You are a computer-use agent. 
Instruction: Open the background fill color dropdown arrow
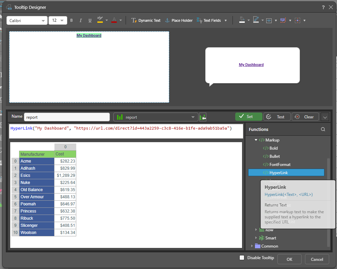pyautogui.click(x=249, y=20)
